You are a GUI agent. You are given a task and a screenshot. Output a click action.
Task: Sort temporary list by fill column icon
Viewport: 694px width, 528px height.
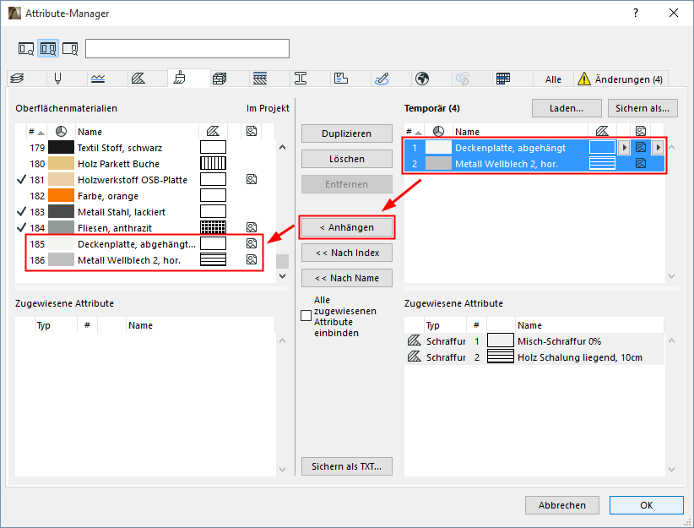[602, 131]
